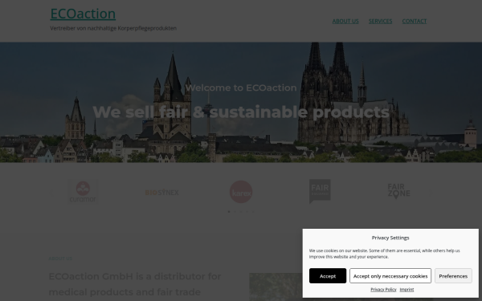Open the Imprint link
Viewport: 482px width, 301px height.
(406, 289)
